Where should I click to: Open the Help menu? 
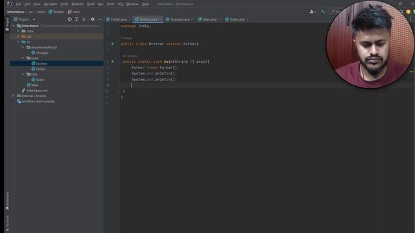pyautogui.click(x=145, y=4)
